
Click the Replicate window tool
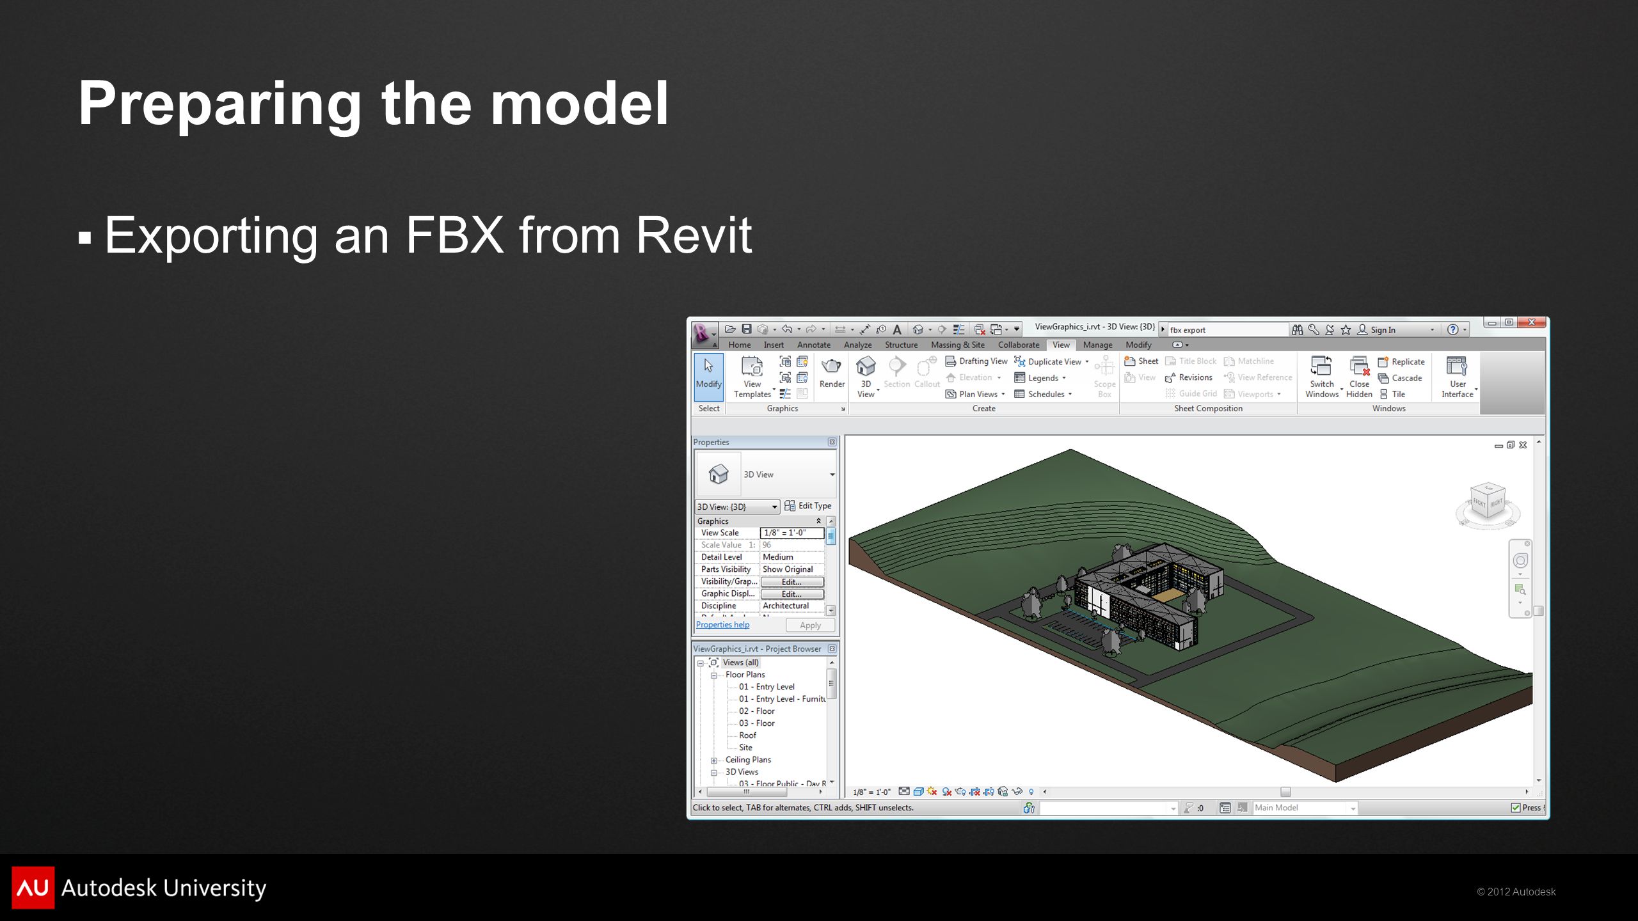tap(1401, 362)
